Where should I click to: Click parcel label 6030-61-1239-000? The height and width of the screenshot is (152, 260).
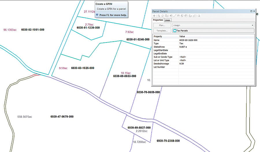(88, 28)
